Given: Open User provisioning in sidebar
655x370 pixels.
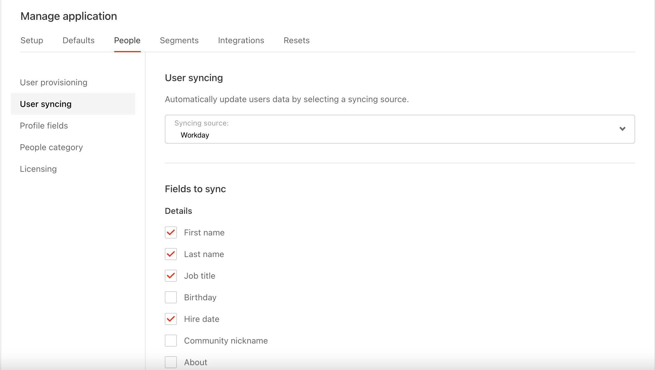Looking at the screenshot, I should (54, 82).
